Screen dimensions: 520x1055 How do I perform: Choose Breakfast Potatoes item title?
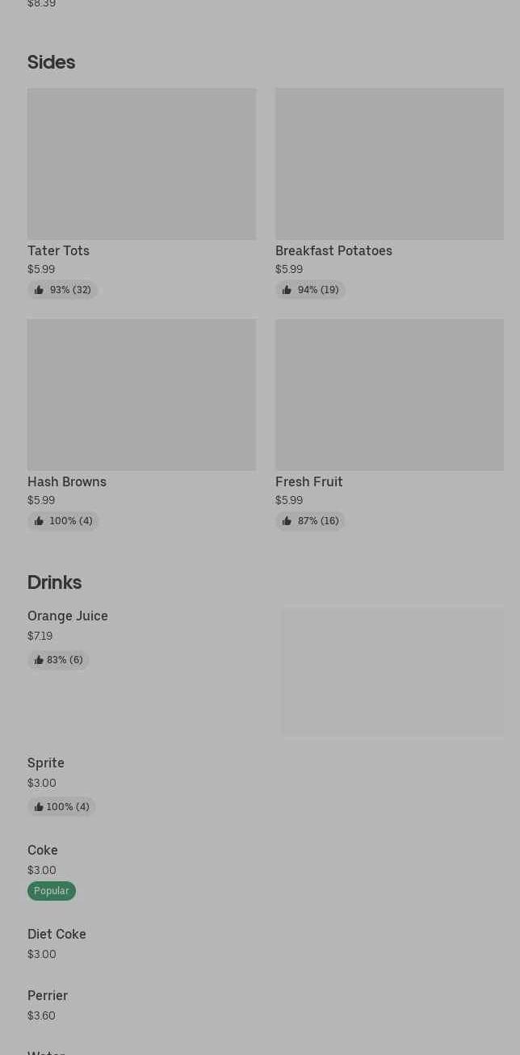pos(333,251)
